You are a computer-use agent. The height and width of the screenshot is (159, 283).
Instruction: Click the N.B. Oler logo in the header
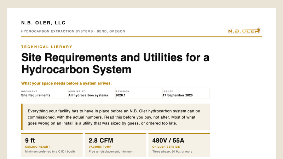[x=245, y=29]
